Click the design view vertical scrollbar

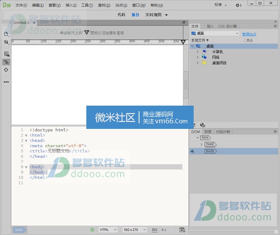click(x=186, y=85)
